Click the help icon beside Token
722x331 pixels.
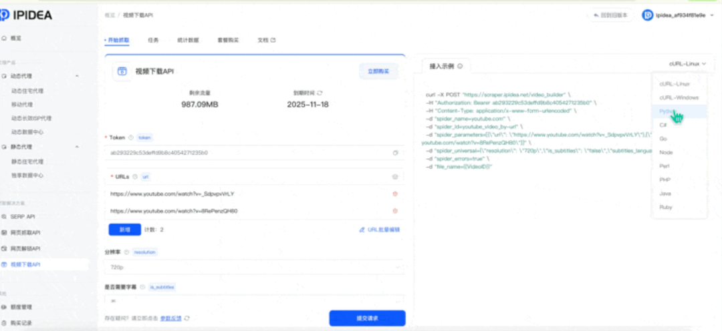(131, 137)
